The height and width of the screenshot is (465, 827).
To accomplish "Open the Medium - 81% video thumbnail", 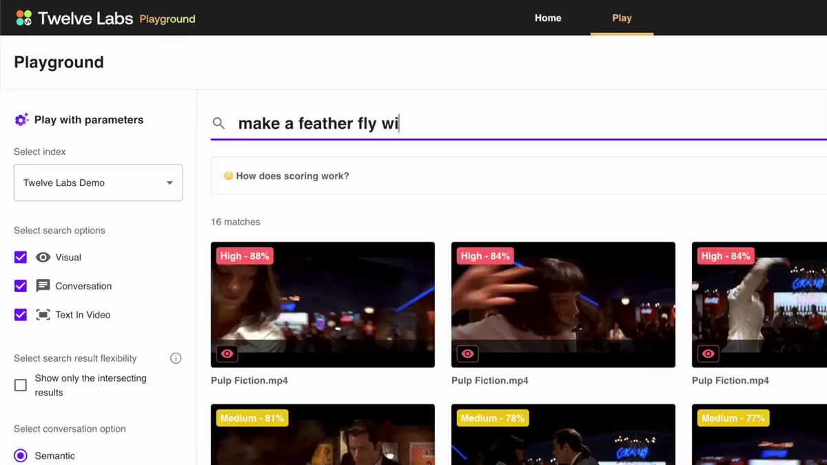I will pos(323,435).
